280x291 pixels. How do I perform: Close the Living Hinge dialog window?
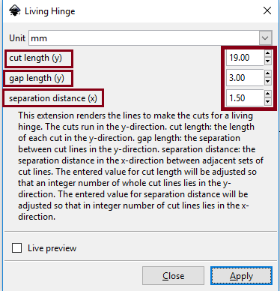pyautogui.click(x=267, y=10)
